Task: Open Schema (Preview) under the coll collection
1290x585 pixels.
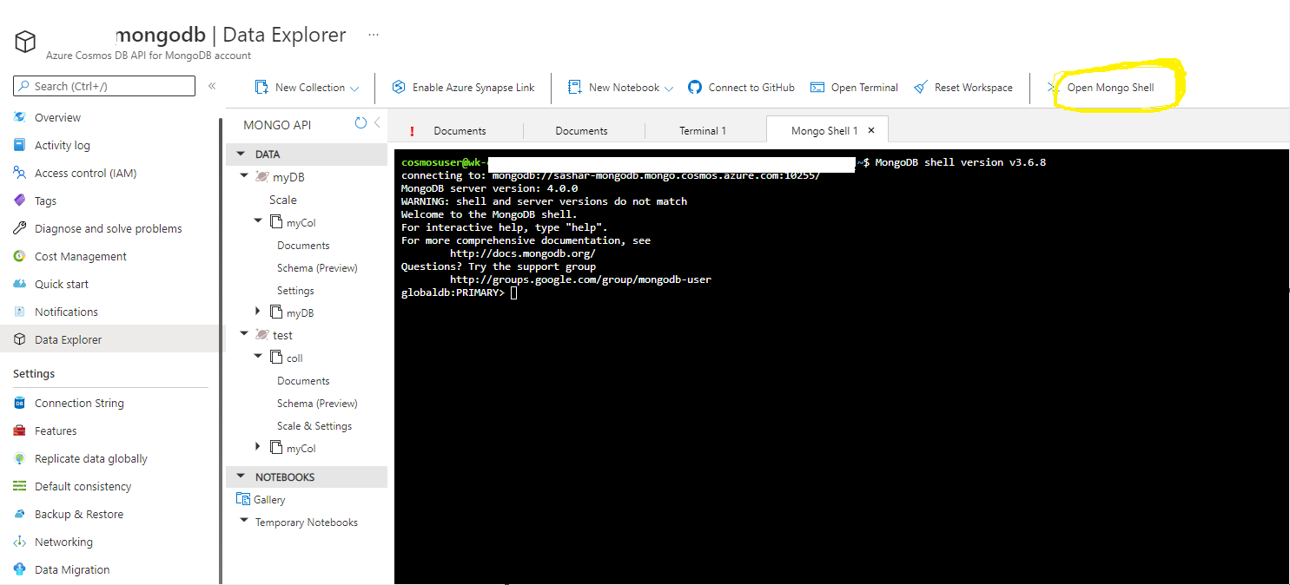Action: pos(317,403)
